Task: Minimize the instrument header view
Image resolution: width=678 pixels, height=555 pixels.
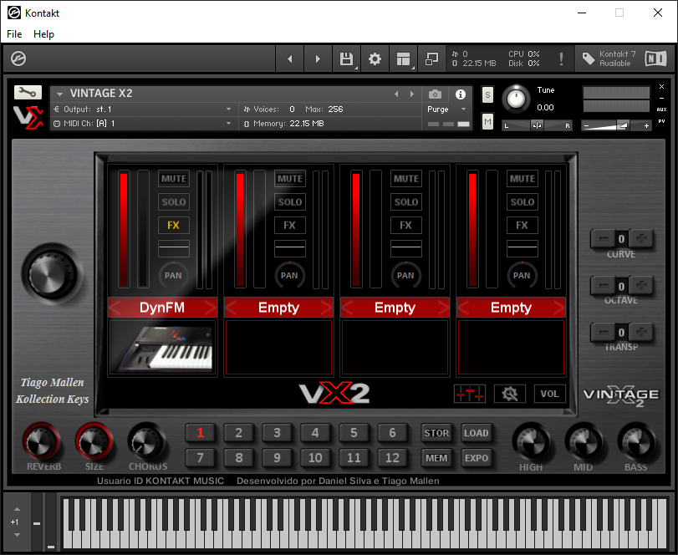Action: (x=661, y=98)
